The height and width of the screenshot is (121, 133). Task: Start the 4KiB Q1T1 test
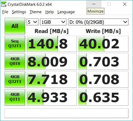(x=15, y=97)
